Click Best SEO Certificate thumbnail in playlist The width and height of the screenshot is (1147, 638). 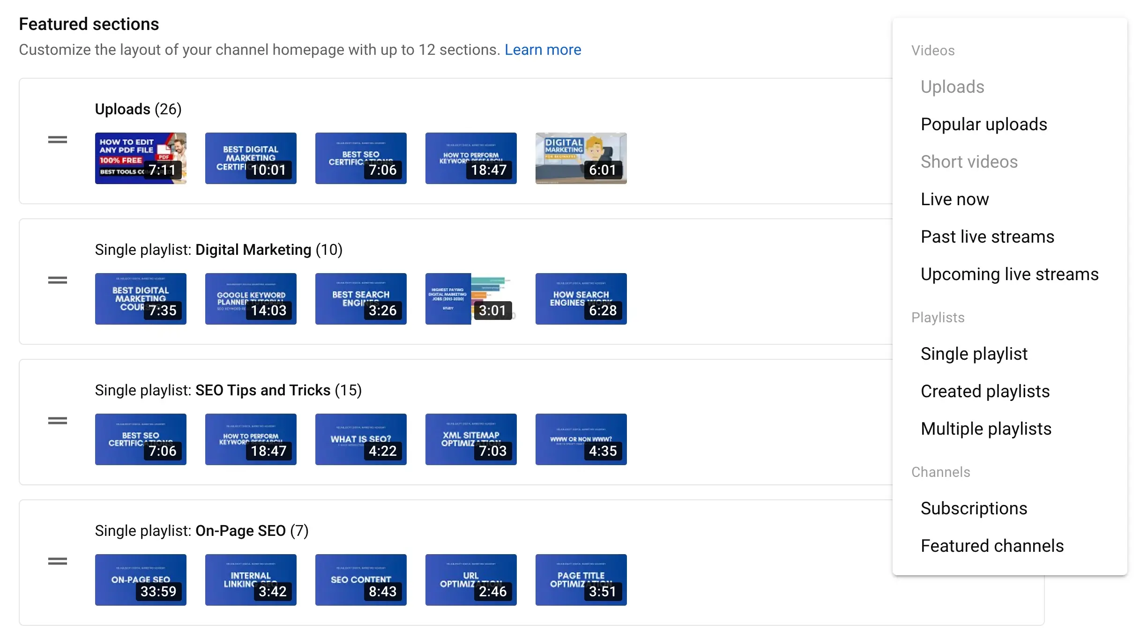pos(141,438)
